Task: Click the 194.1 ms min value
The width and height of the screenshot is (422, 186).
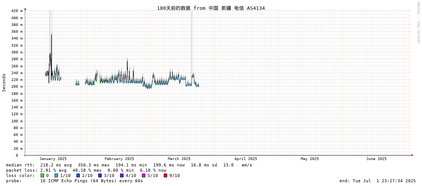Action: [x=131, y=165]
